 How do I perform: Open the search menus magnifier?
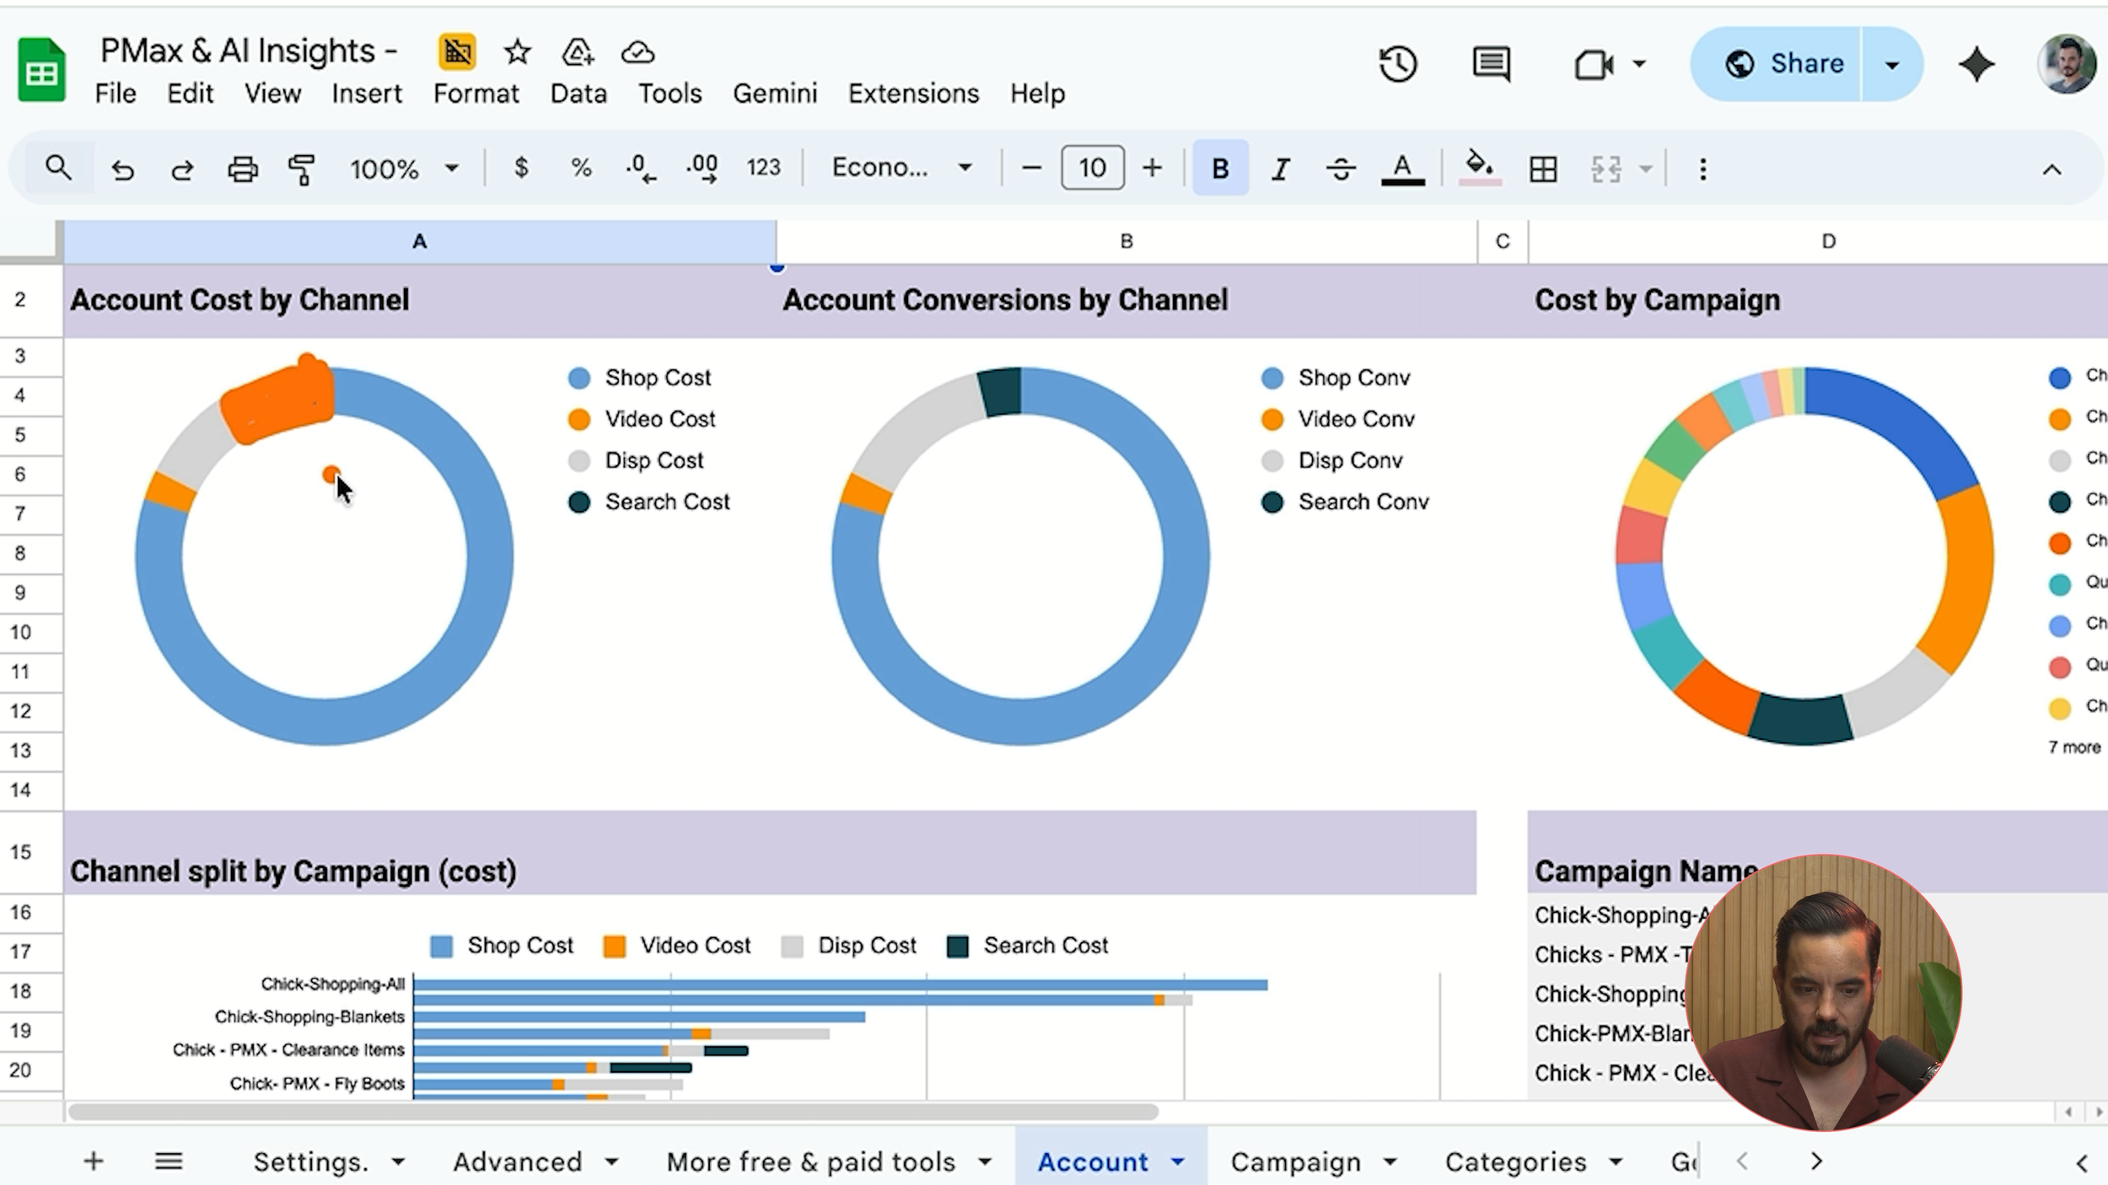pos(58,168)
